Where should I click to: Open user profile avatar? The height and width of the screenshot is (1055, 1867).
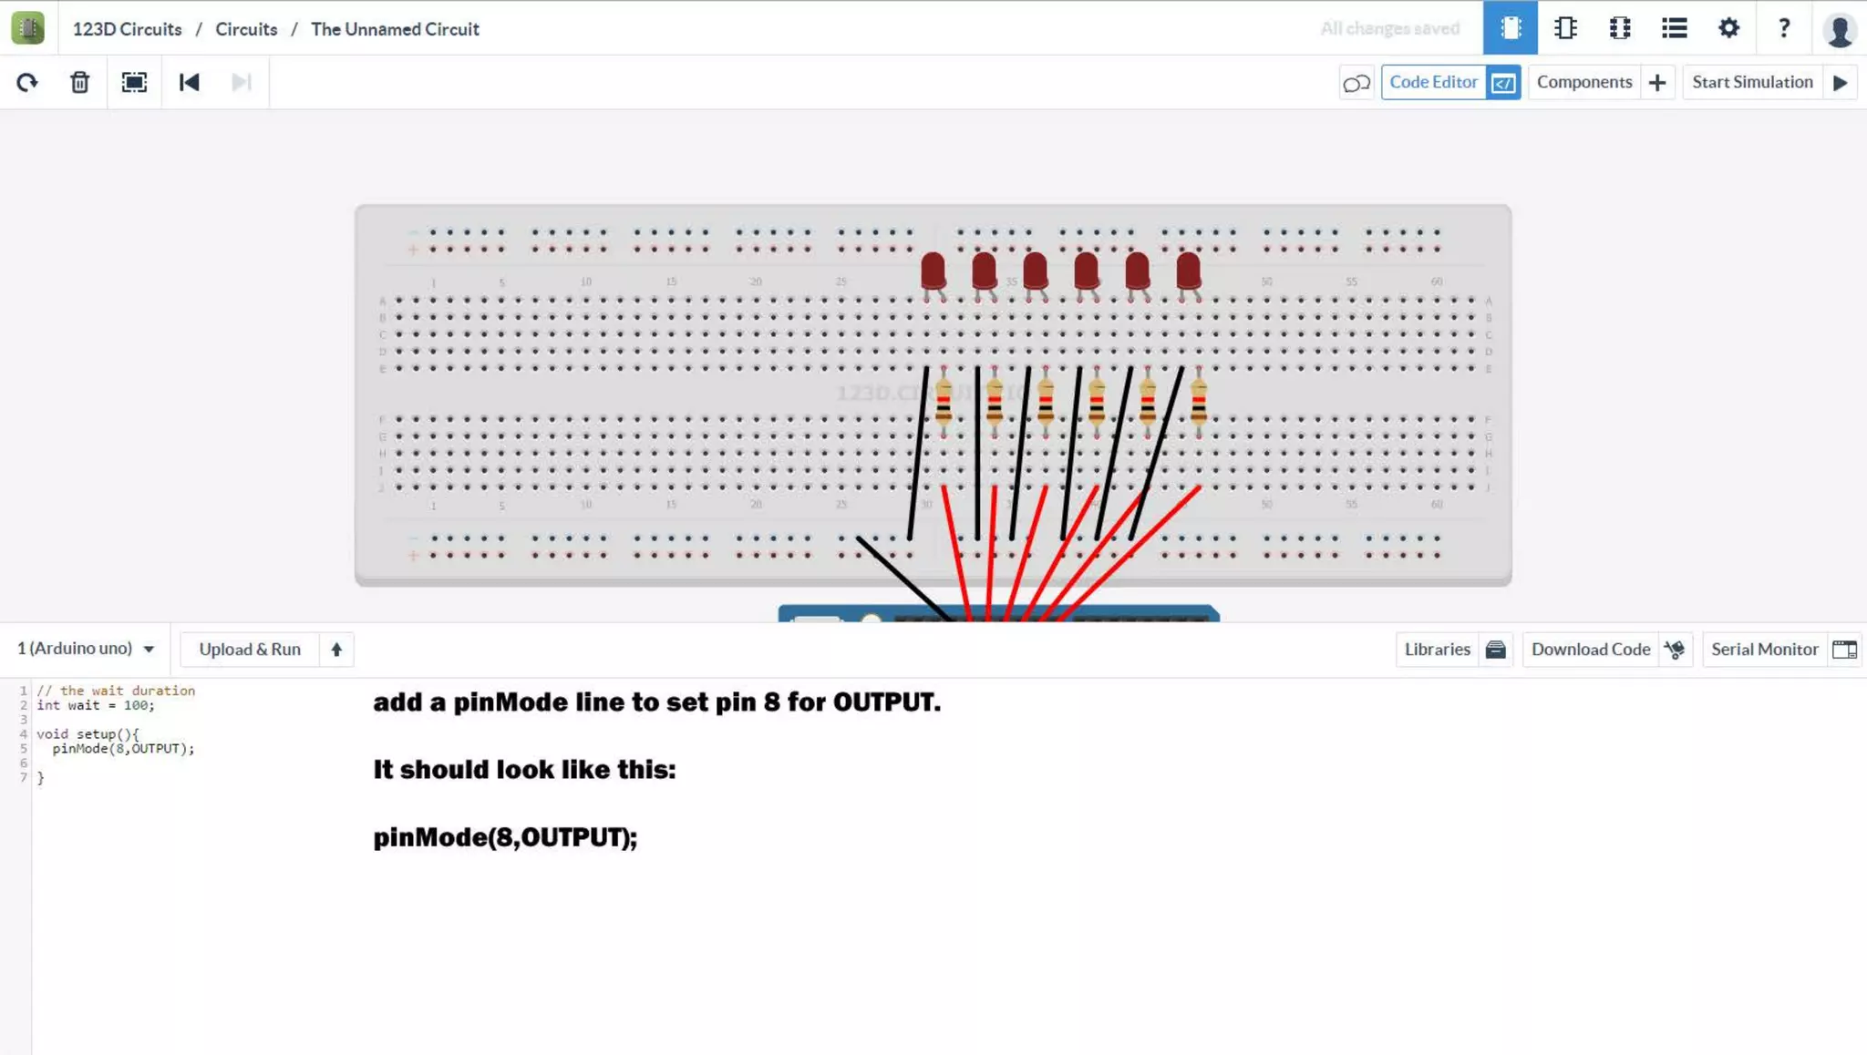pyautogui.click(x=1840, y=29)
